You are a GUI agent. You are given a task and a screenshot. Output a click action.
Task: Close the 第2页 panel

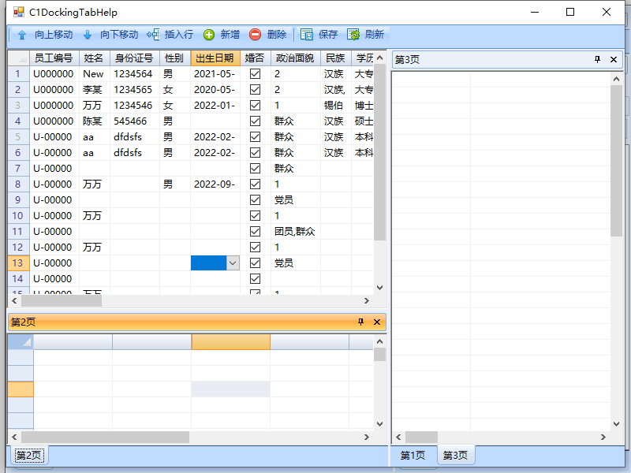tap(377, 322)
